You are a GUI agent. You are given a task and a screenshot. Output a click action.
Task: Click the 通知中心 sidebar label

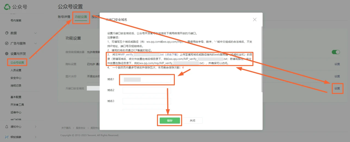pyautogui.click(x=16, y=127)
